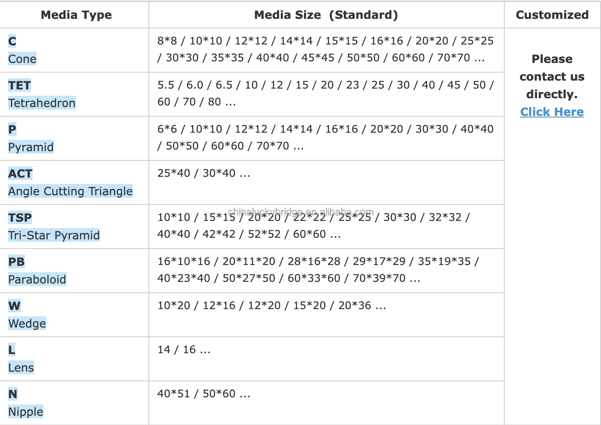Image resolution: width=601 pixels, height=425 pixels.
Task: Select the 'Wedge' label
Action: click(x=27, y=324)
